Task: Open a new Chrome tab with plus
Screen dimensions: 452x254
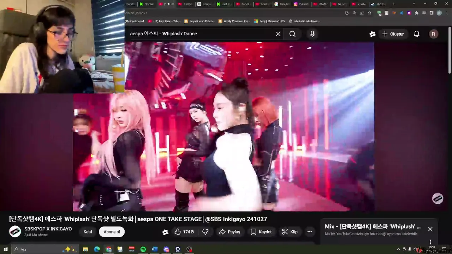Action: 394,4
